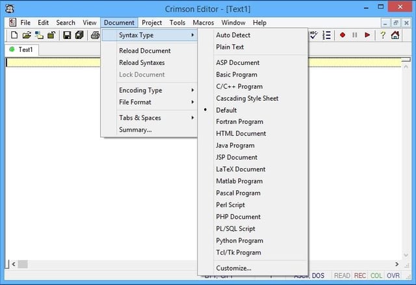Click the Open Remote (FTP) toolbar icon
This screenshot has width=416, height=285.
(x=39, y=35)
